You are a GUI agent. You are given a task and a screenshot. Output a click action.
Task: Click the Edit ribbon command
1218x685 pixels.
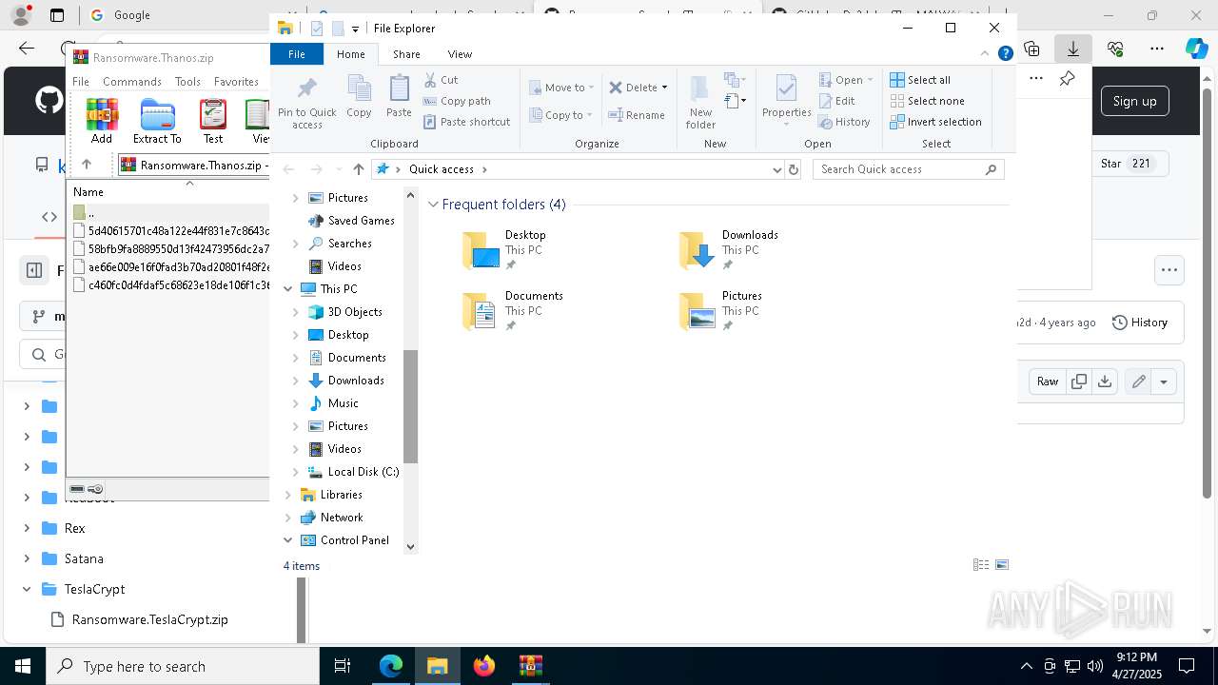pos(836,101)
